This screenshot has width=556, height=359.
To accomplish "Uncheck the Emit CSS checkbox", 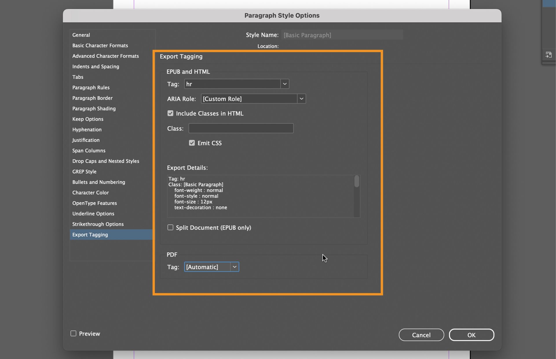I will (192, 143).
